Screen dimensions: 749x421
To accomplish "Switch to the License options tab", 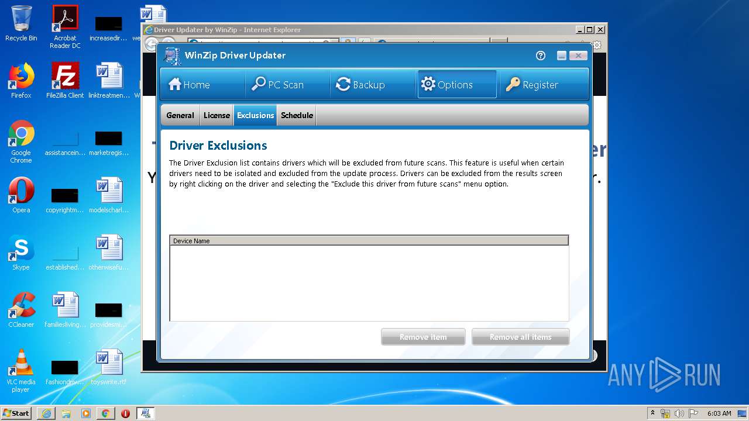I will [217, 115].
